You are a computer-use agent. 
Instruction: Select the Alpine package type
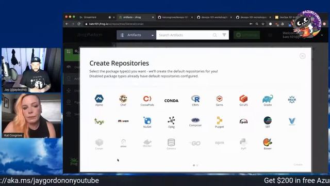[x=99, y=100]
